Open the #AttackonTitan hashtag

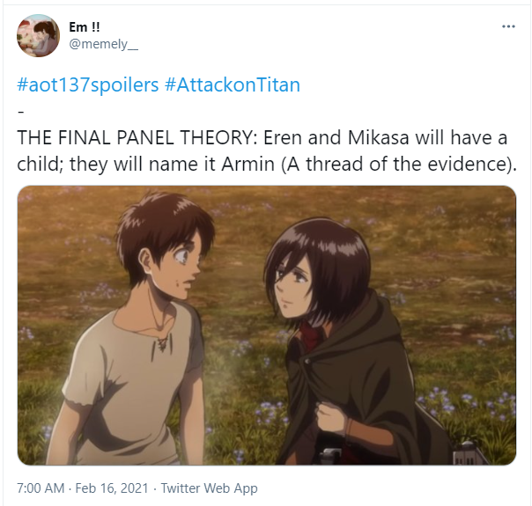click(x=233, y=84)
